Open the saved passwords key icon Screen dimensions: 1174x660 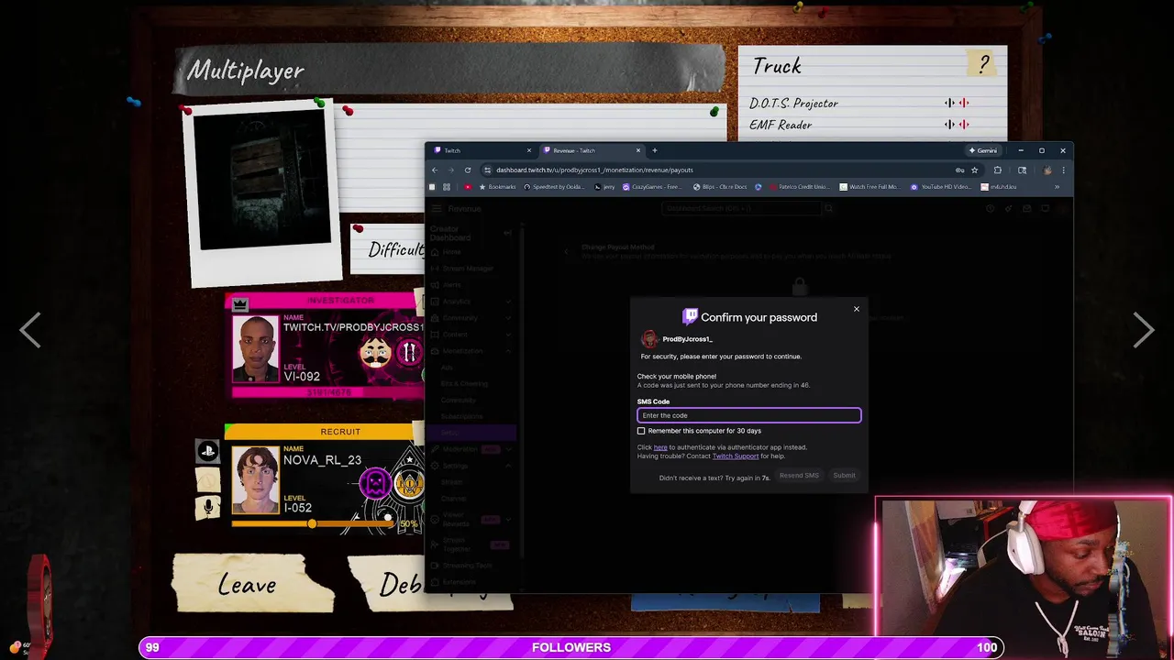(960, 170)
